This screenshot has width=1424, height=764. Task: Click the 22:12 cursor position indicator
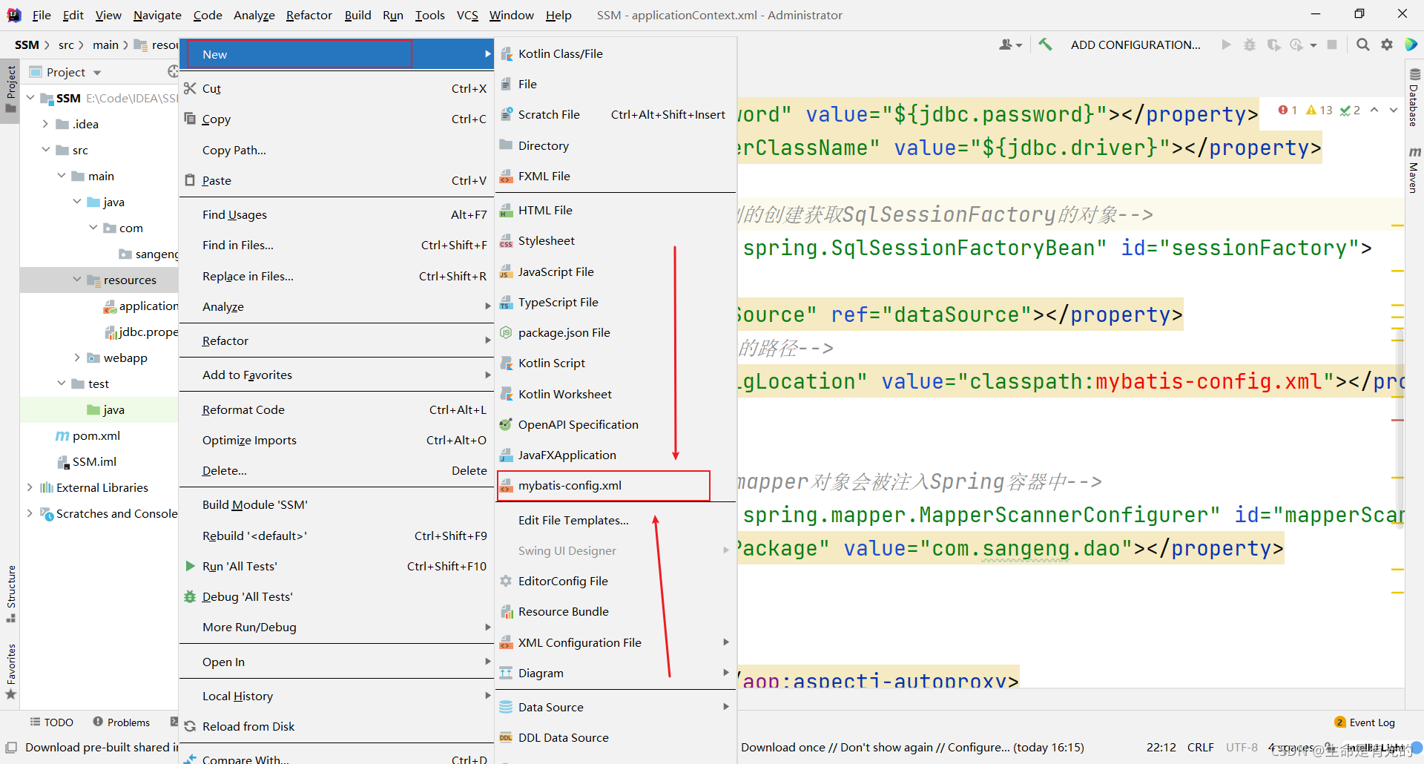[x=1161, y=747]
